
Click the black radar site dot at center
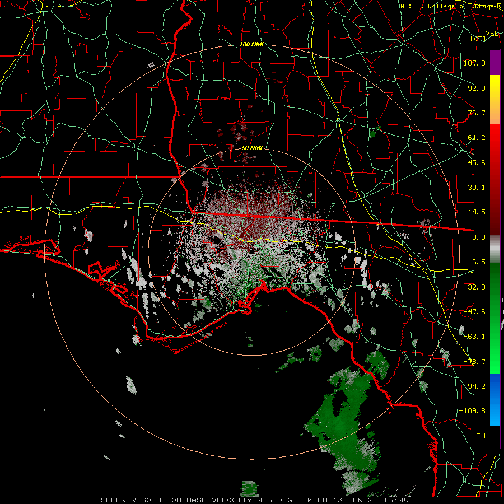coord(252,251)
